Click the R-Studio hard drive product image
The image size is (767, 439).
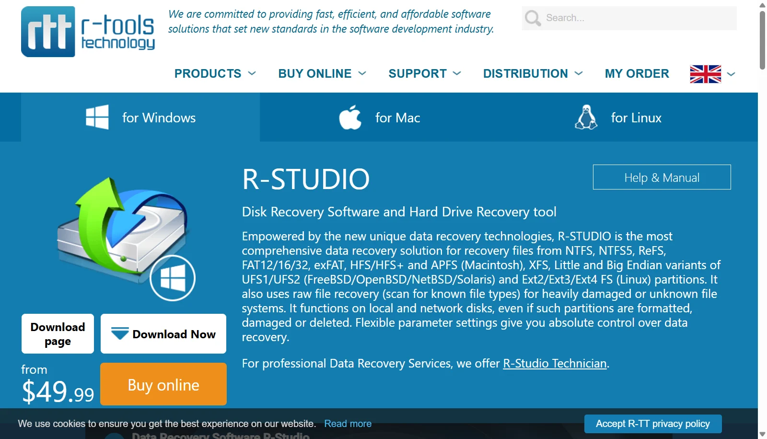point(126,238)
